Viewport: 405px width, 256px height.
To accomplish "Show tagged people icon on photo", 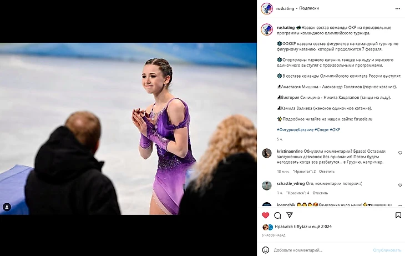I will [x=7, y=207].
